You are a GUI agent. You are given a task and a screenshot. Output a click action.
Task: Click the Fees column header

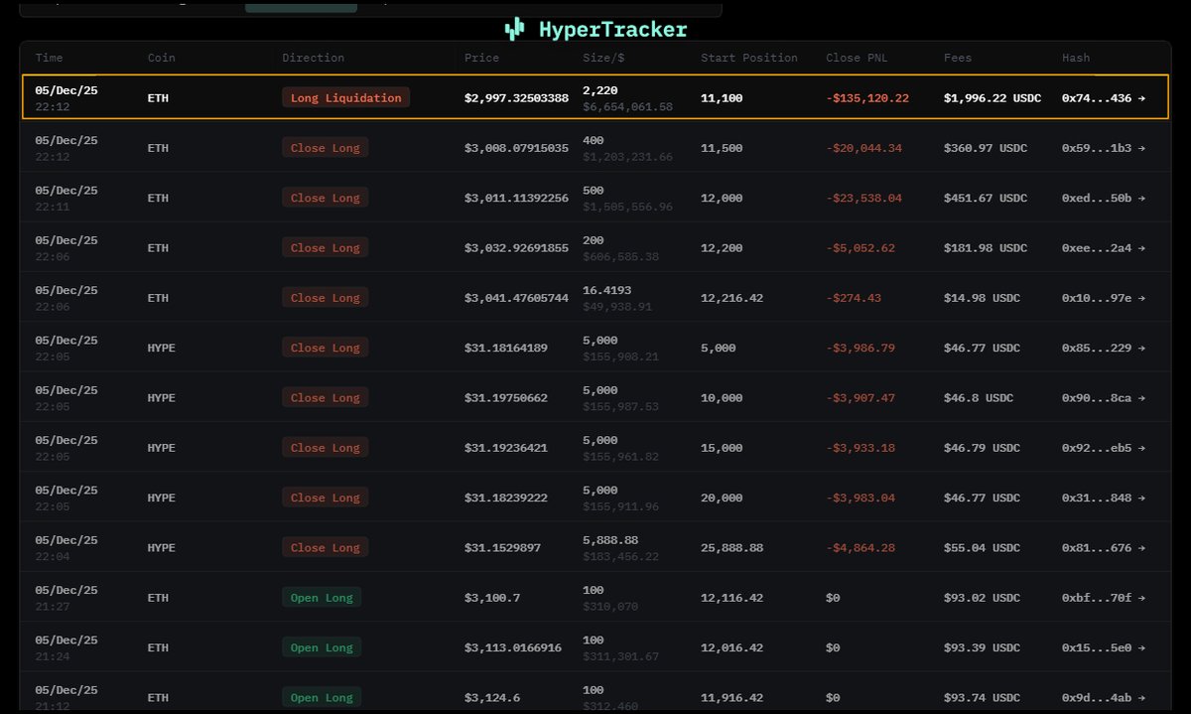[959, 58]
